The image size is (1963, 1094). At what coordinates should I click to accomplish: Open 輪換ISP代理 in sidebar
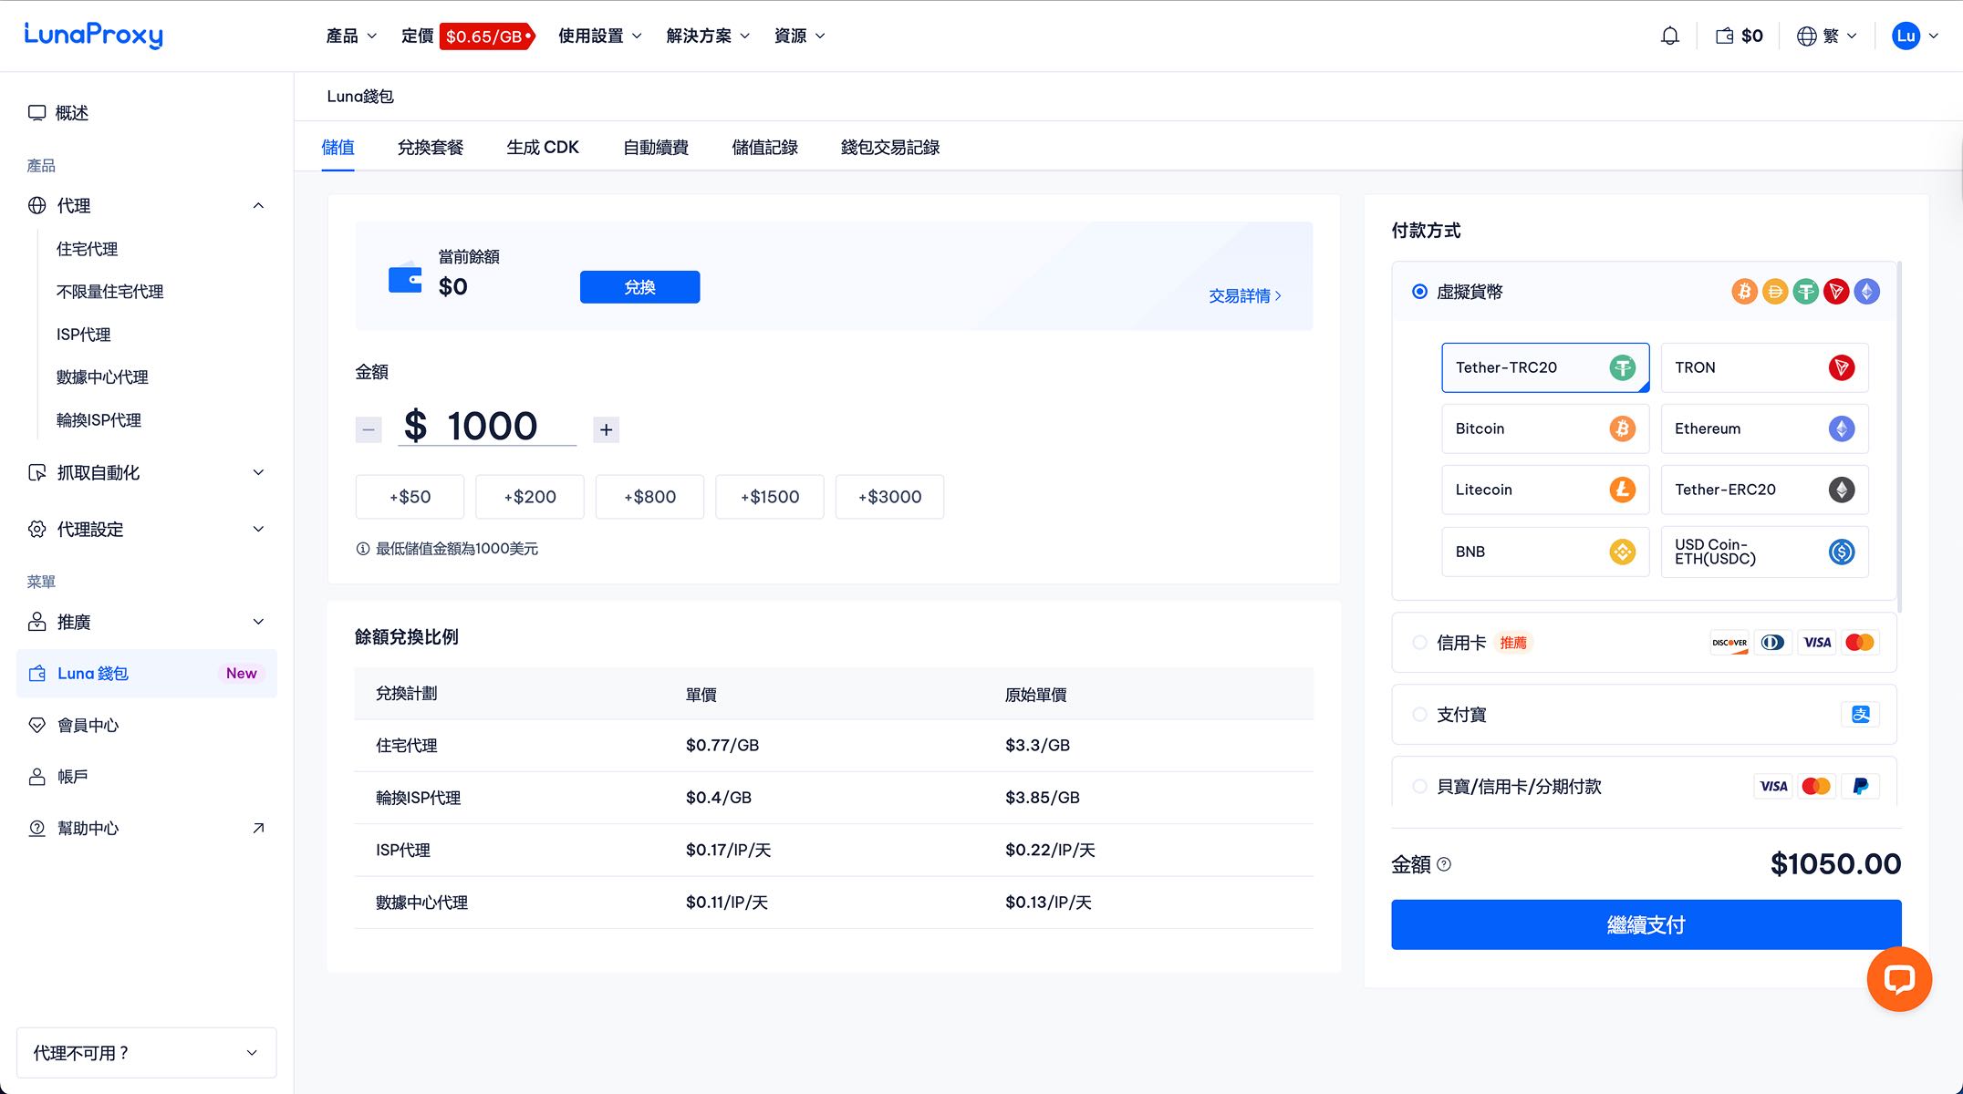tap(99, 420)
